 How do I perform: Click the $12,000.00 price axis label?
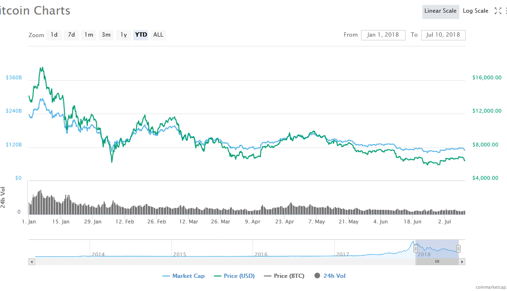point(487,111)
